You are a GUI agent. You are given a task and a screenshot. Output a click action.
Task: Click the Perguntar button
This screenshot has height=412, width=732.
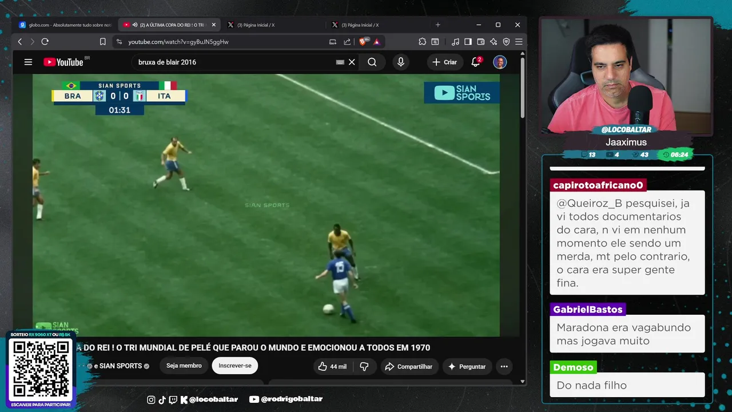coord(467,366)
